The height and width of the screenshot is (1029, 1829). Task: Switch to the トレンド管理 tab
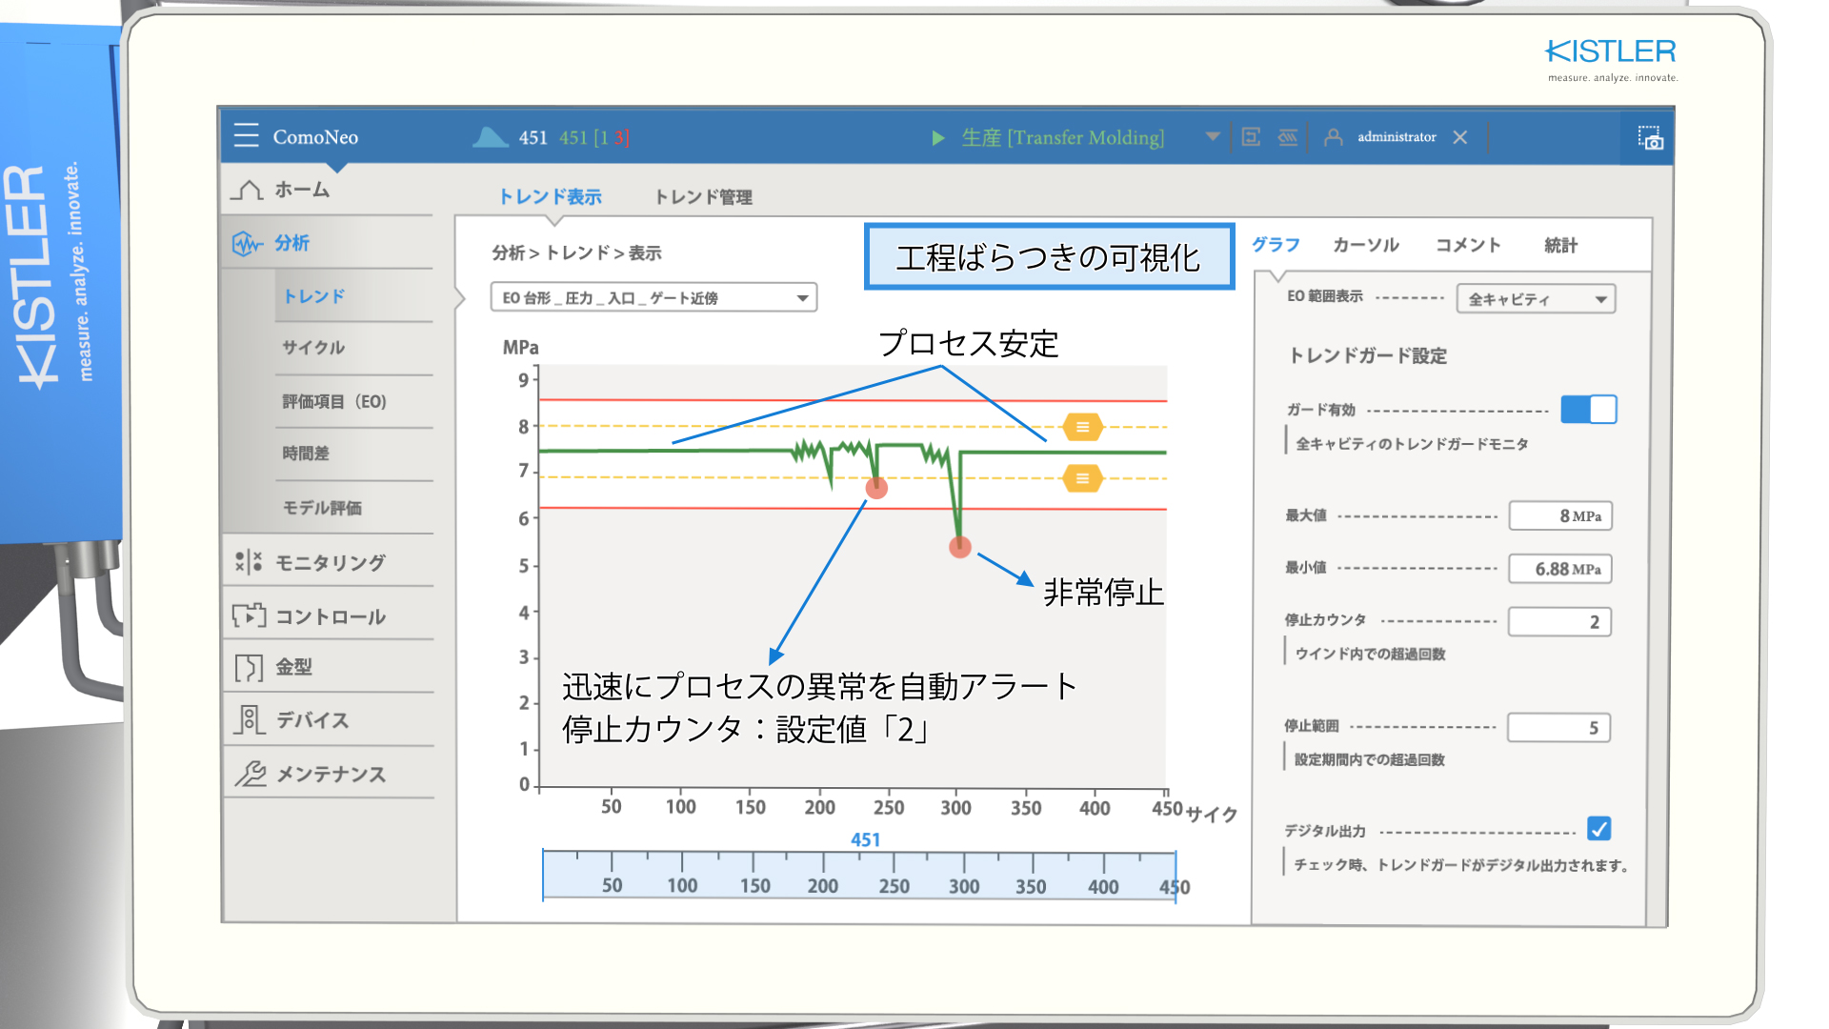pyautogui.click(x=703, y=197)
